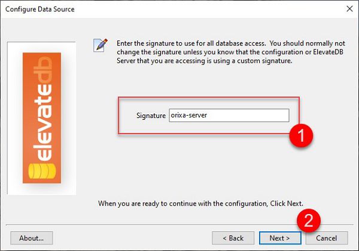This screenshot has height=251, width=359.
Task: Click the "Click Next" hint sentence
Action: (x=200, y=203)
